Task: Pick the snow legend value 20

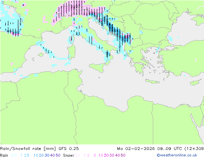Action: 106,155
